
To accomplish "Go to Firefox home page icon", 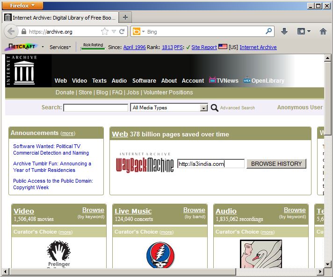I will point(323,32).
